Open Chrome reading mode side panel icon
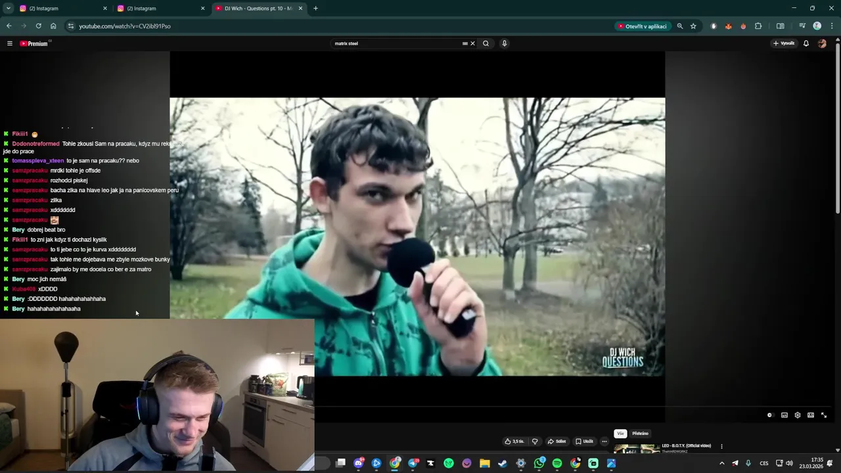 tap(780, 26)
